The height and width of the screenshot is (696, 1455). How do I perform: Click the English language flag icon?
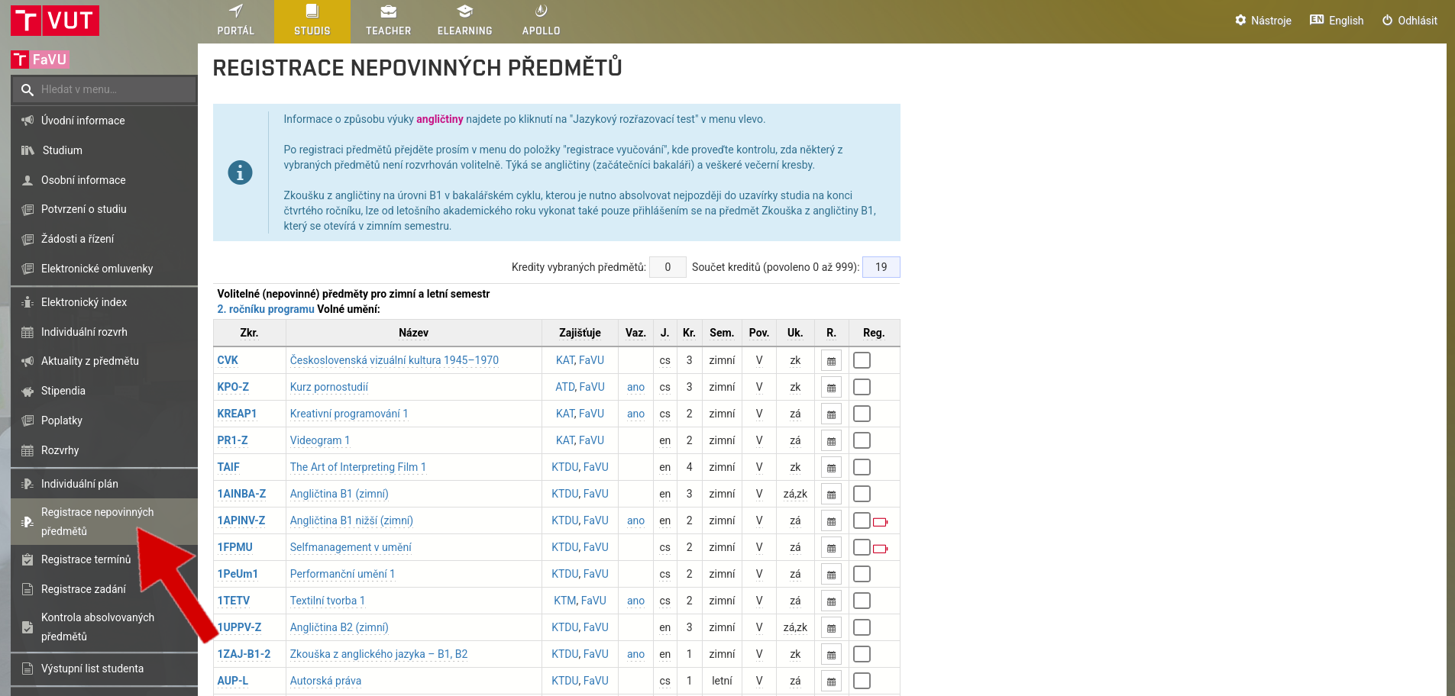coord(1317,20)
